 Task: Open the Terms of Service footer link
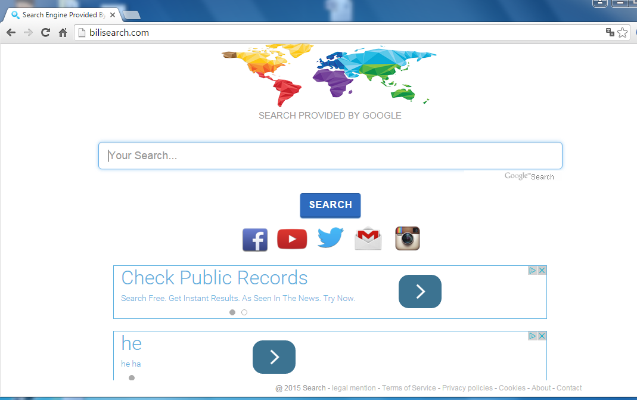[x=409, y=388]
